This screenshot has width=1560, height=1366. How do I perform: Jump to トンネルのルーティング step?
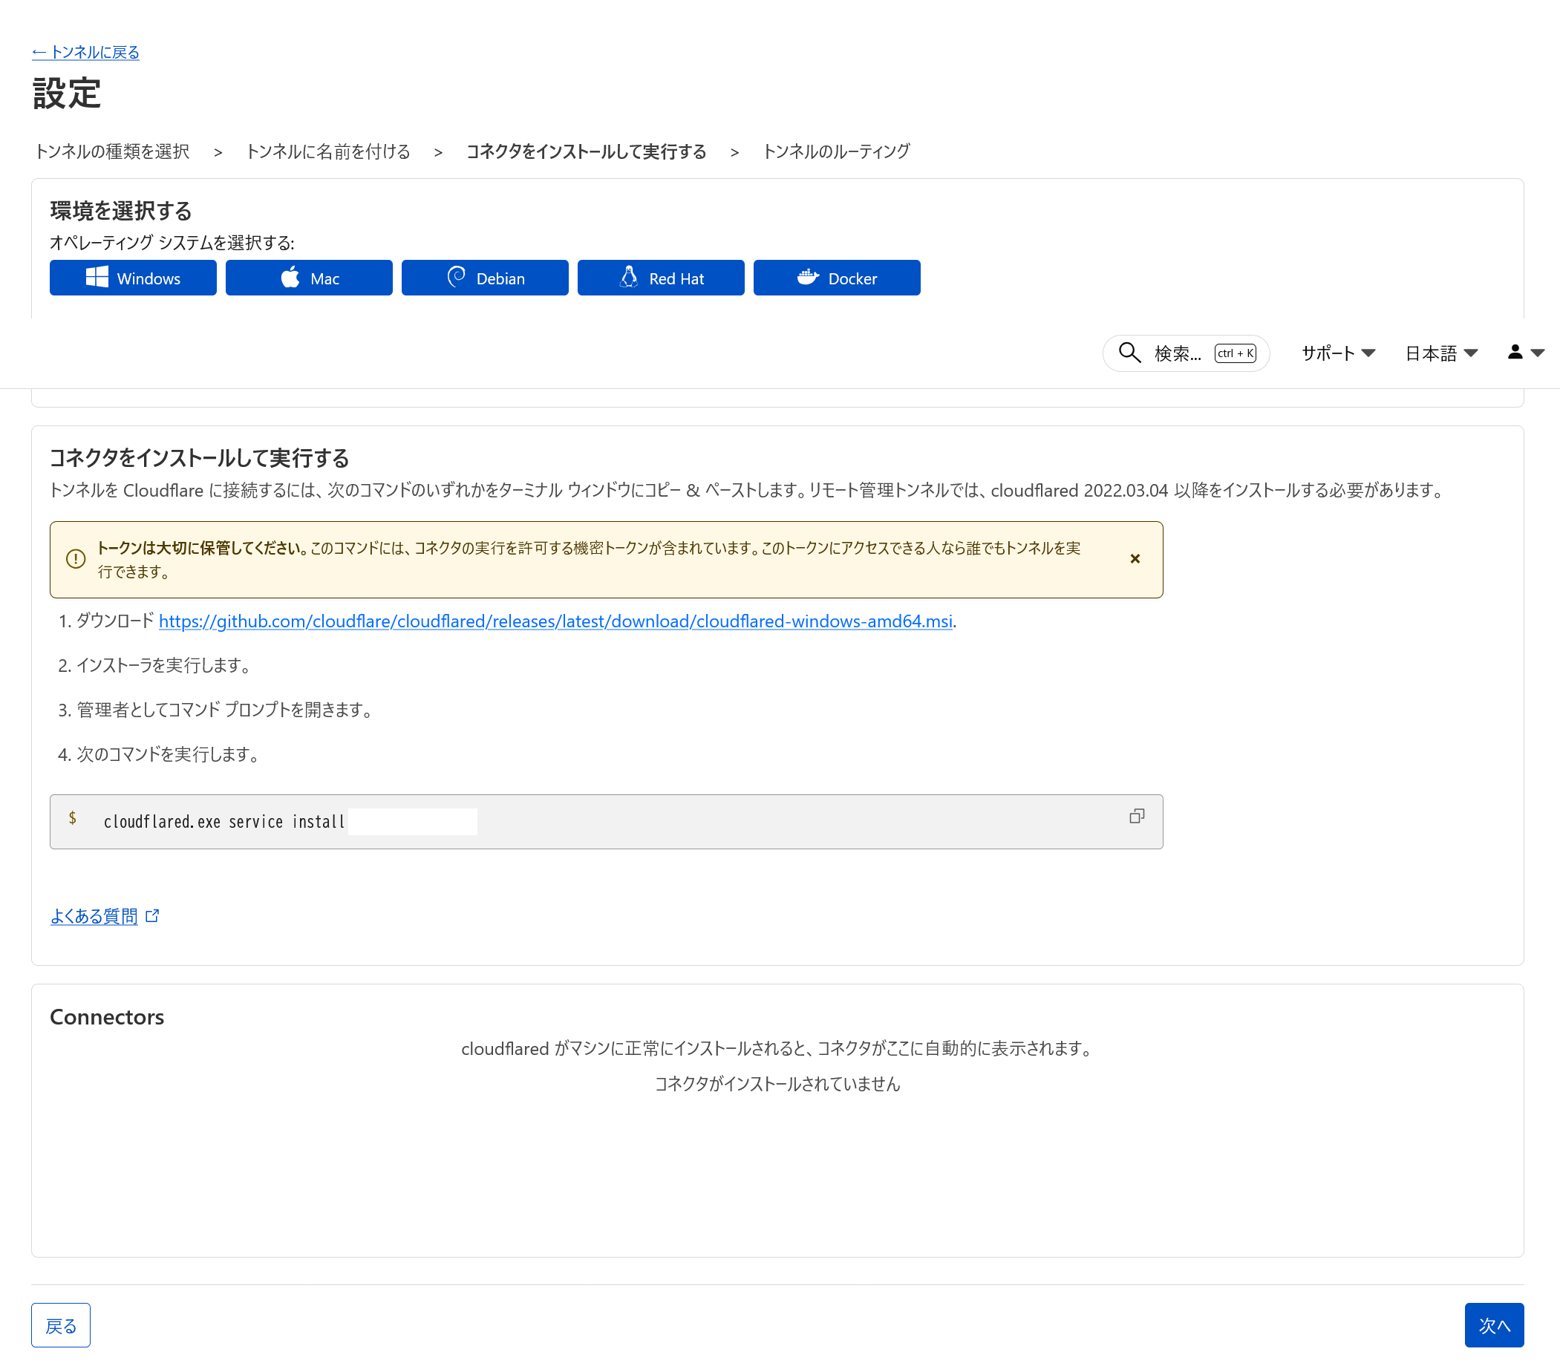pos(835,151)
